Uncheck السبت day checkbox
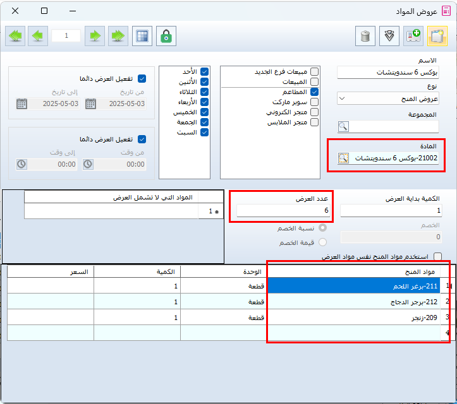 tap(204, 133)
